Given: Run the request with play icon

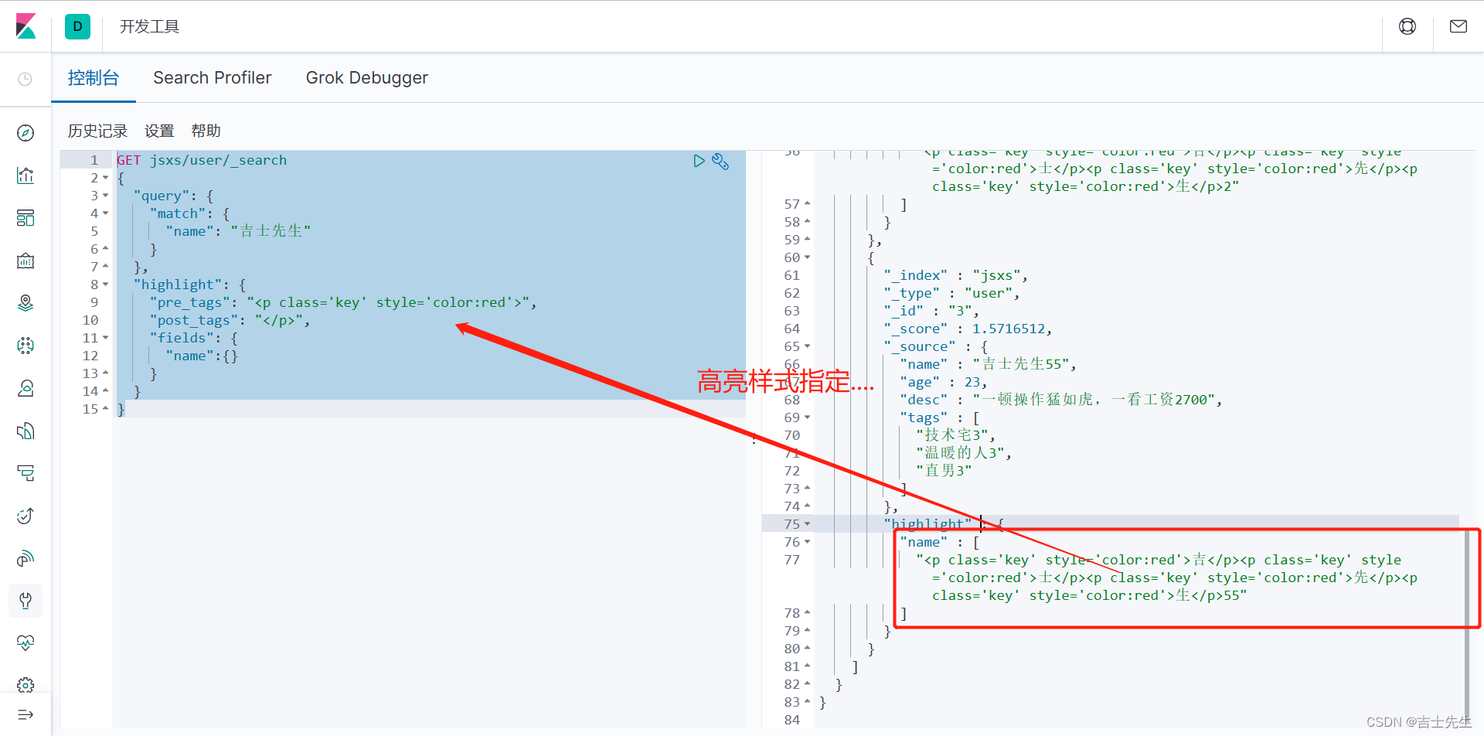Looking at the screenshot, I should click(699, 161).
